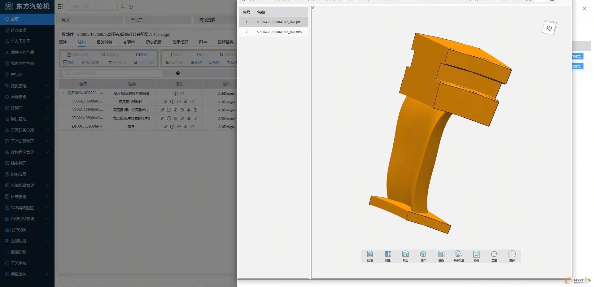The height and width of the screenshot is (287, 594).
Task: Click the 东方汽轮机 logo
Action: pos(27,6)
